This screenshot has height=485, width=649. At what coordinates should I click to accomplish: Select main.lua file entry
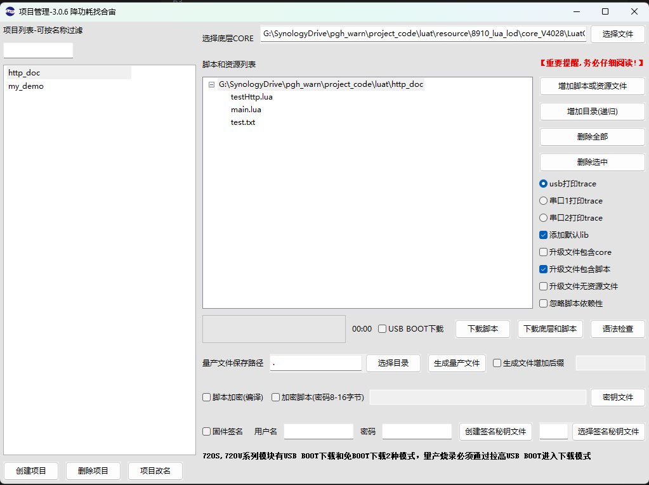(x=246, y=110)
